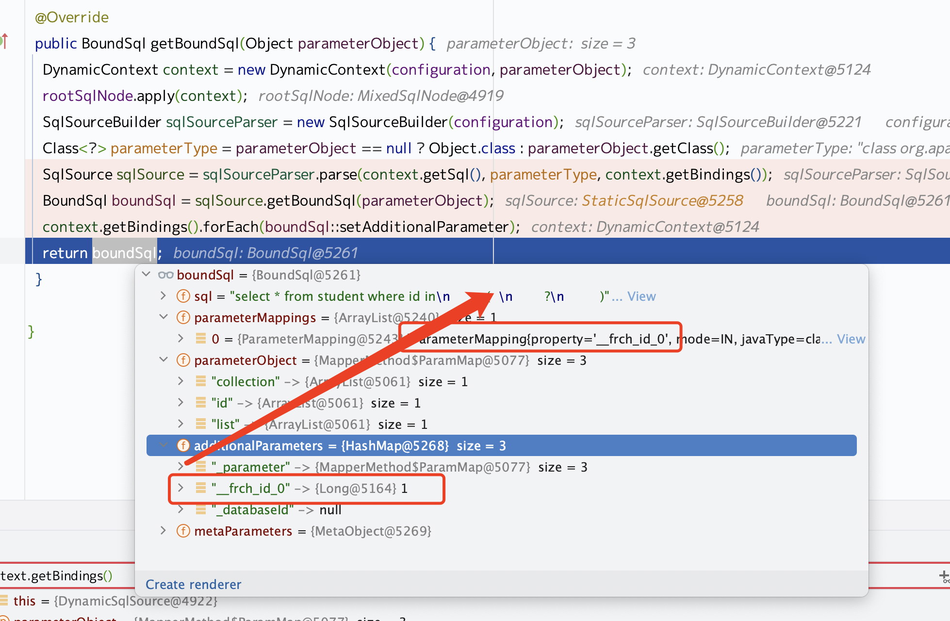
Task: Expand the sql field node
Action: click(x=164, y=296)
